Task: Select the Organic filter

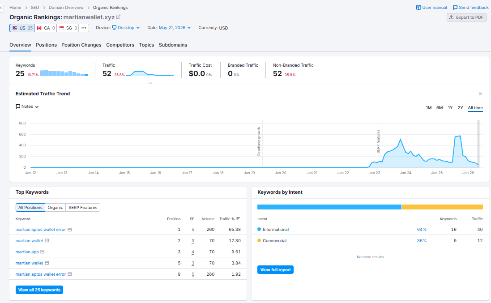Action: point(56,208)
